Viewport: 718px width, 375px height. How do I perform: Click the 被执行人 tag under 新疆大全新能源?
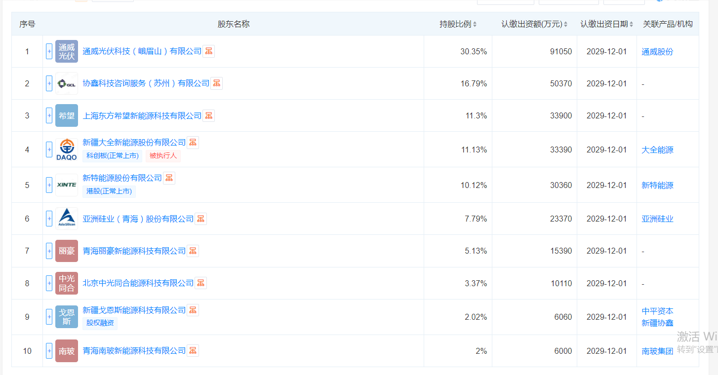[162, 156]
